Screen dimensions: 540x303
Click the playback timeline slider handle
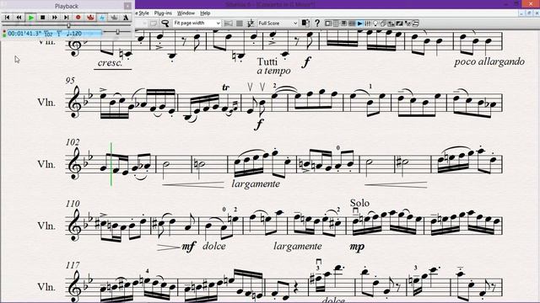coord(68,25)
